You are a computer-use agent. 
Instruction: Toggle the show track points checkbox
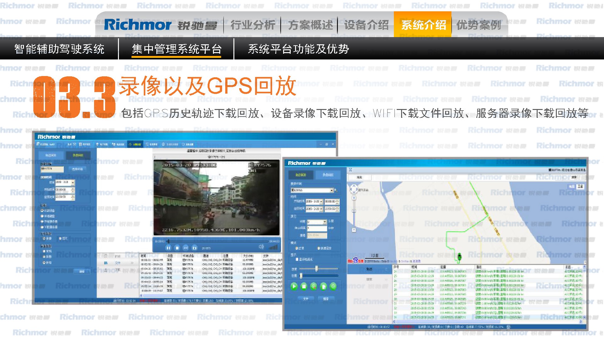pos(297,260)
